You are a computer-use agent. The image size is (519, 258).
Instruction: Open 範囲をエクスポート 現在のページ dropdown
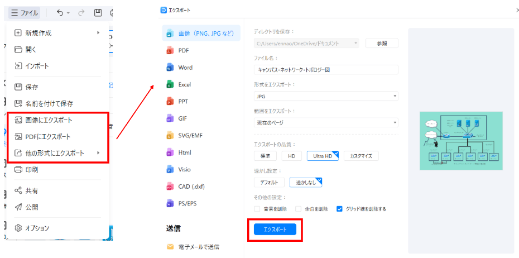click(326, 122)
